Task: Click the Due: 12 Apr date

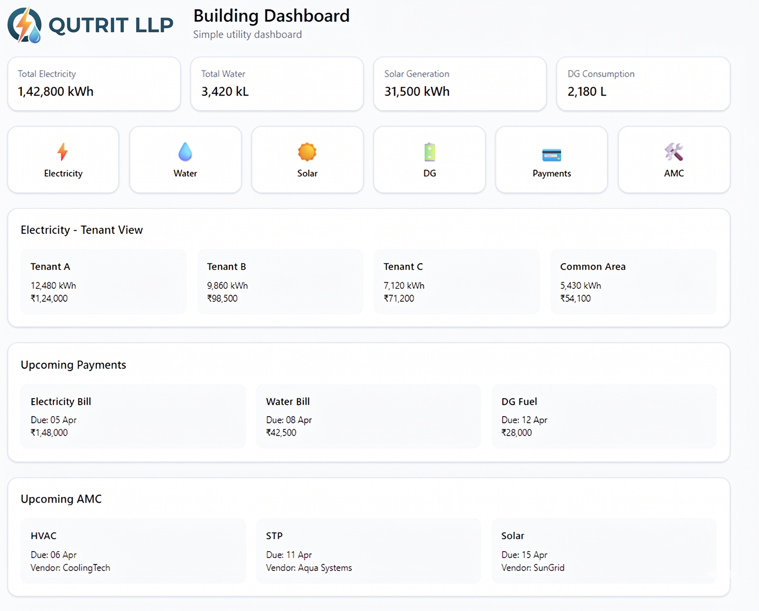Action: click(x=524, y=420)
